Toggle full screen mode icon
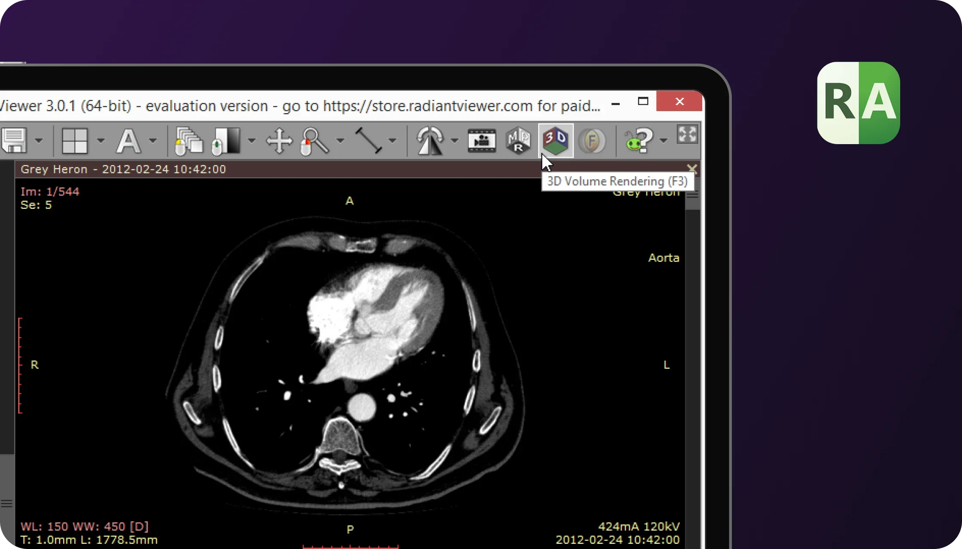962x549 pixels. 687,134
